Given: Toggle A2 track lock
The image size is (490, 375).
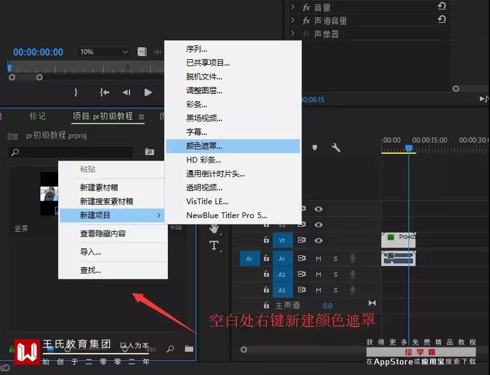Looking at the screenshot, I should click(x=266, y=274).
